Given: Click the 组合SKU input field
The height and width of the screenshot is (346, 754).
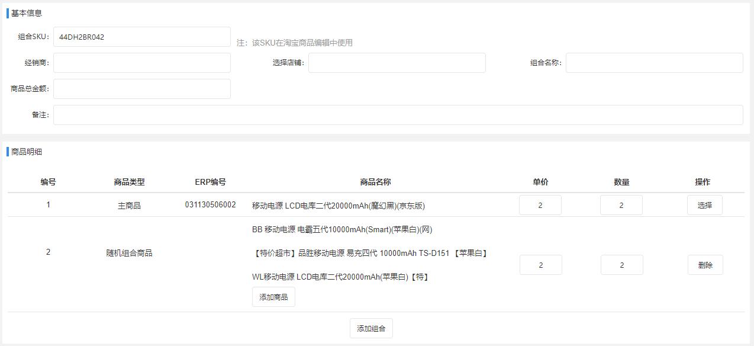Looking at the screenshot, I should tap(141, 37).
